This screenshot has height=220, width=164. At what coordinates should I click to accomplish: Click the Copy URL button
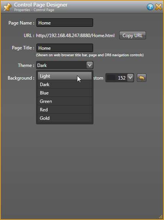click(133, 35)
